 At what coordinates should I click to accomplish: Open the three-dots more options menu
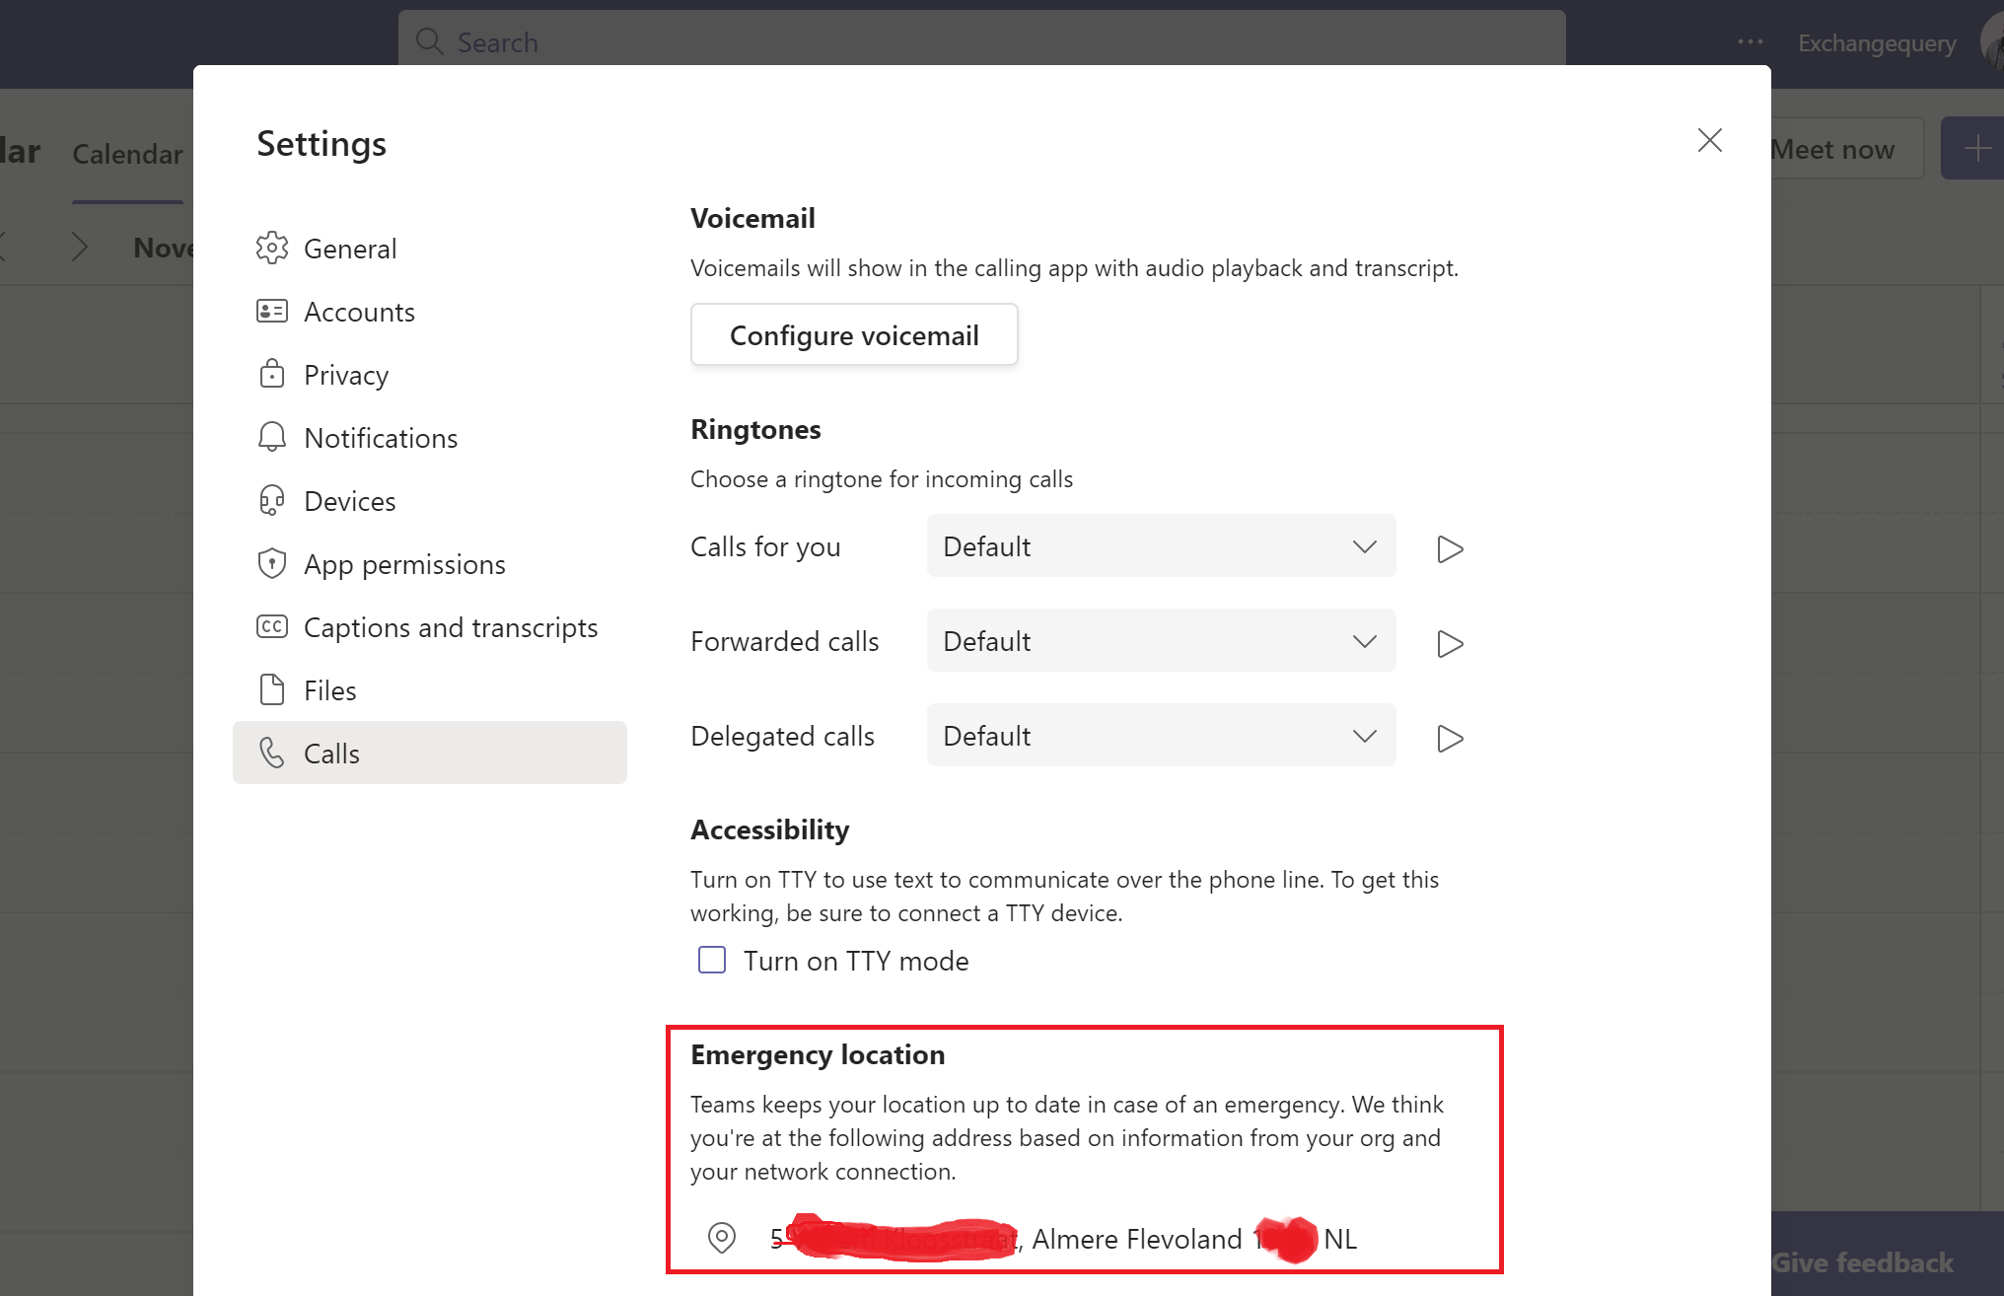[x=1751, y=41]
